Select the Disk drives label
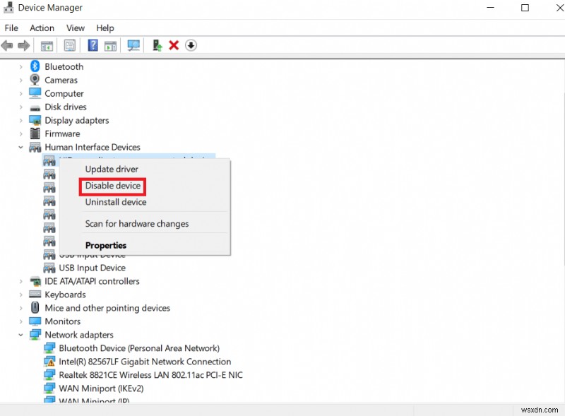565x416 pixels. (x=66, y=107)
